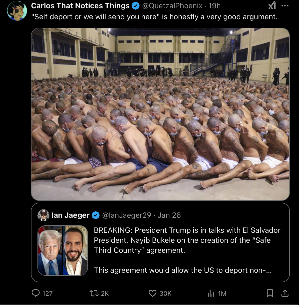The height and width of the screenshot is (305, 299).
Task: Open Carlos That Notices Things profile avatar
Action: [17, 11]
